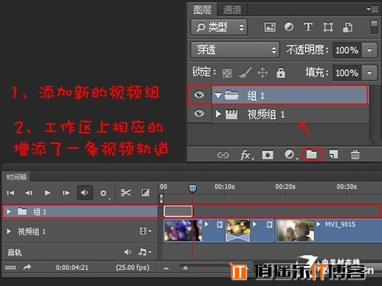Viewport: 382px width, 286px height.
Task: Click convert to frame animation icon
Action: [x=11, y=268]
